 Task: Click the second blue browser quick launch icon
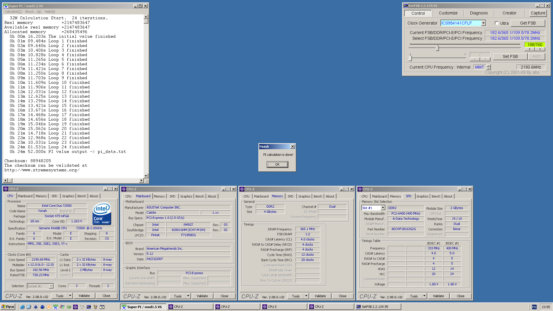tap(29, 307)
